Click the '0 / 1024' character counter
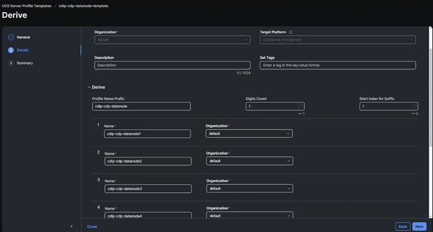Screen dimensions: 433x232 [x=244, y=73]
